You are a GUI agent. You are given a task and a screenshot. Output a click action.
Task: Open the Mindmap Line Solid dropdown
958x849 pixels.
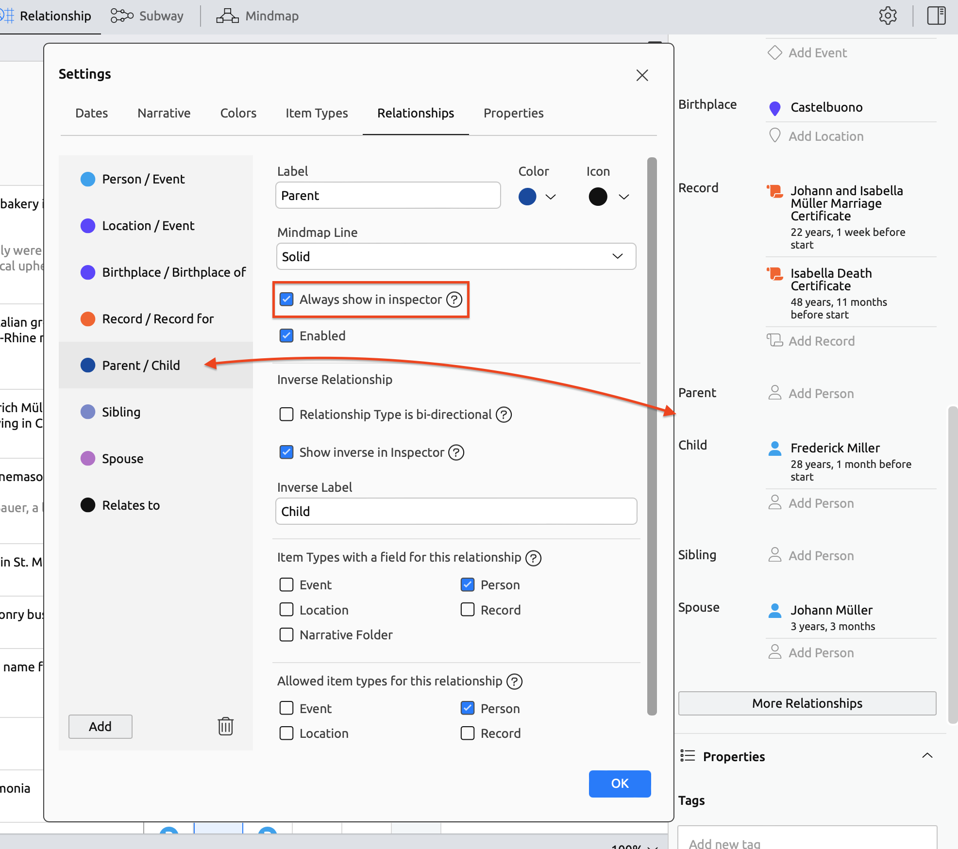tap(456, 256)
